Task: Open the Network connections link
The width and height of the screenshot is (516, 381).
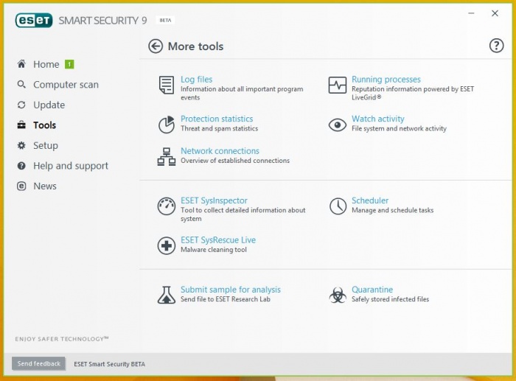Action: point(220,151)
